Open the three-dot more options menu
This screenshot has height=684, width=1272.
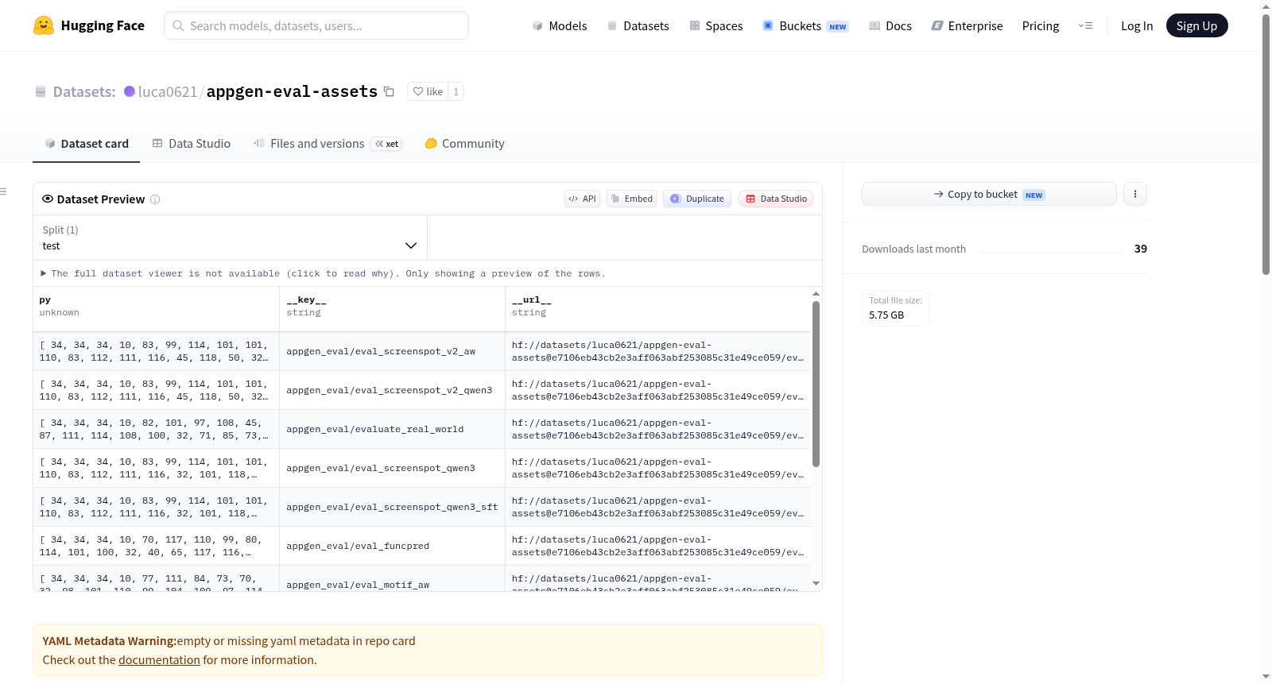point(1135,194)
